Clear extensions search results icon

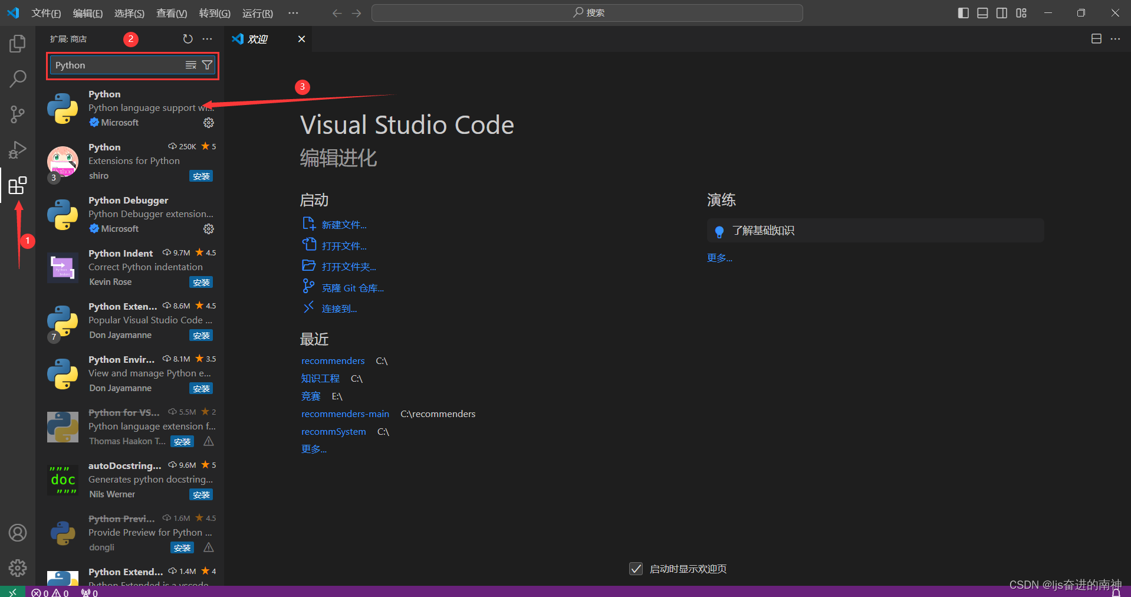[190, 65]
